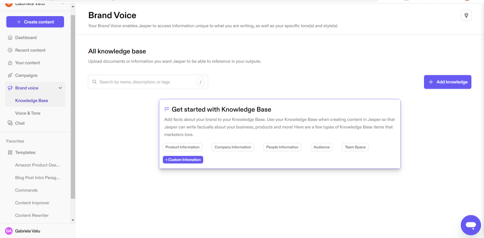Click the Templates grid icon
The image size is (484, 238).
coord(10,152)
